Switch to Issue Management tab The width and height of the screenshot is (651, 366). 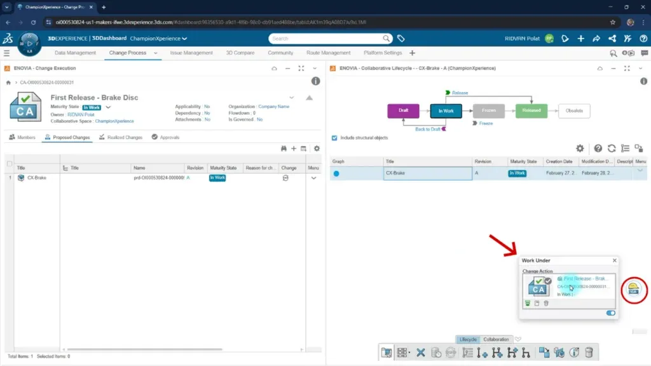(x=191, y=53)
